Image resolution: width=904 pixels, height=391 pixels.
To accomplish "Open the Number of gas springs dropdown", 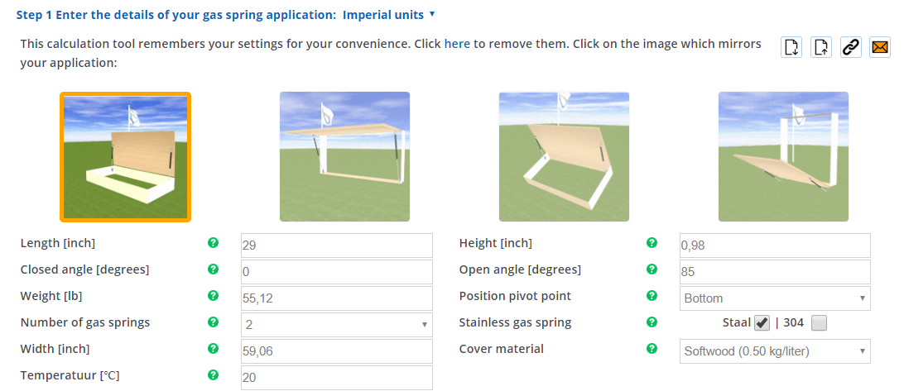I will pyautogui.click(x=336, y=324).
